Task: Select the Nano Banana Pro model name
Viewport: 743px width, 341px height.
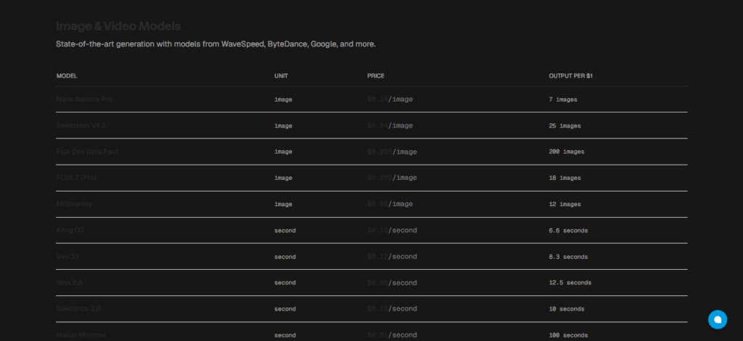Action: pos(84,99)
